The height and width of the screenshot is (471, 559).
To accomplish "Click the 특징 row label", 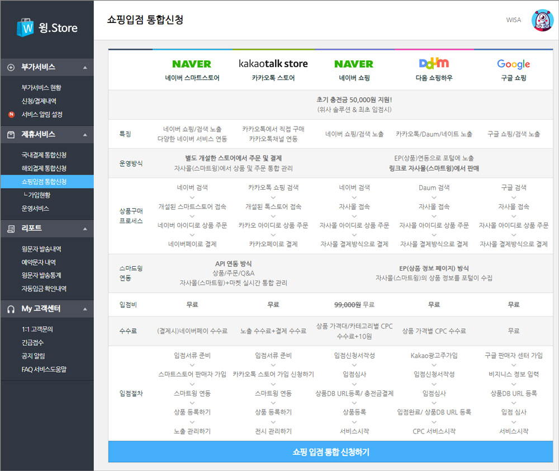I will click(x=125, y=134).
